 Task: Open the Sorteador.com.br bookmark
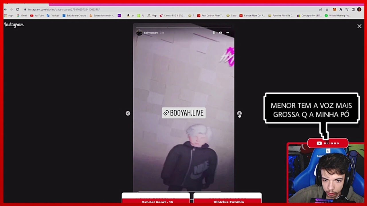pyautogui.click(x=102, y=15)
